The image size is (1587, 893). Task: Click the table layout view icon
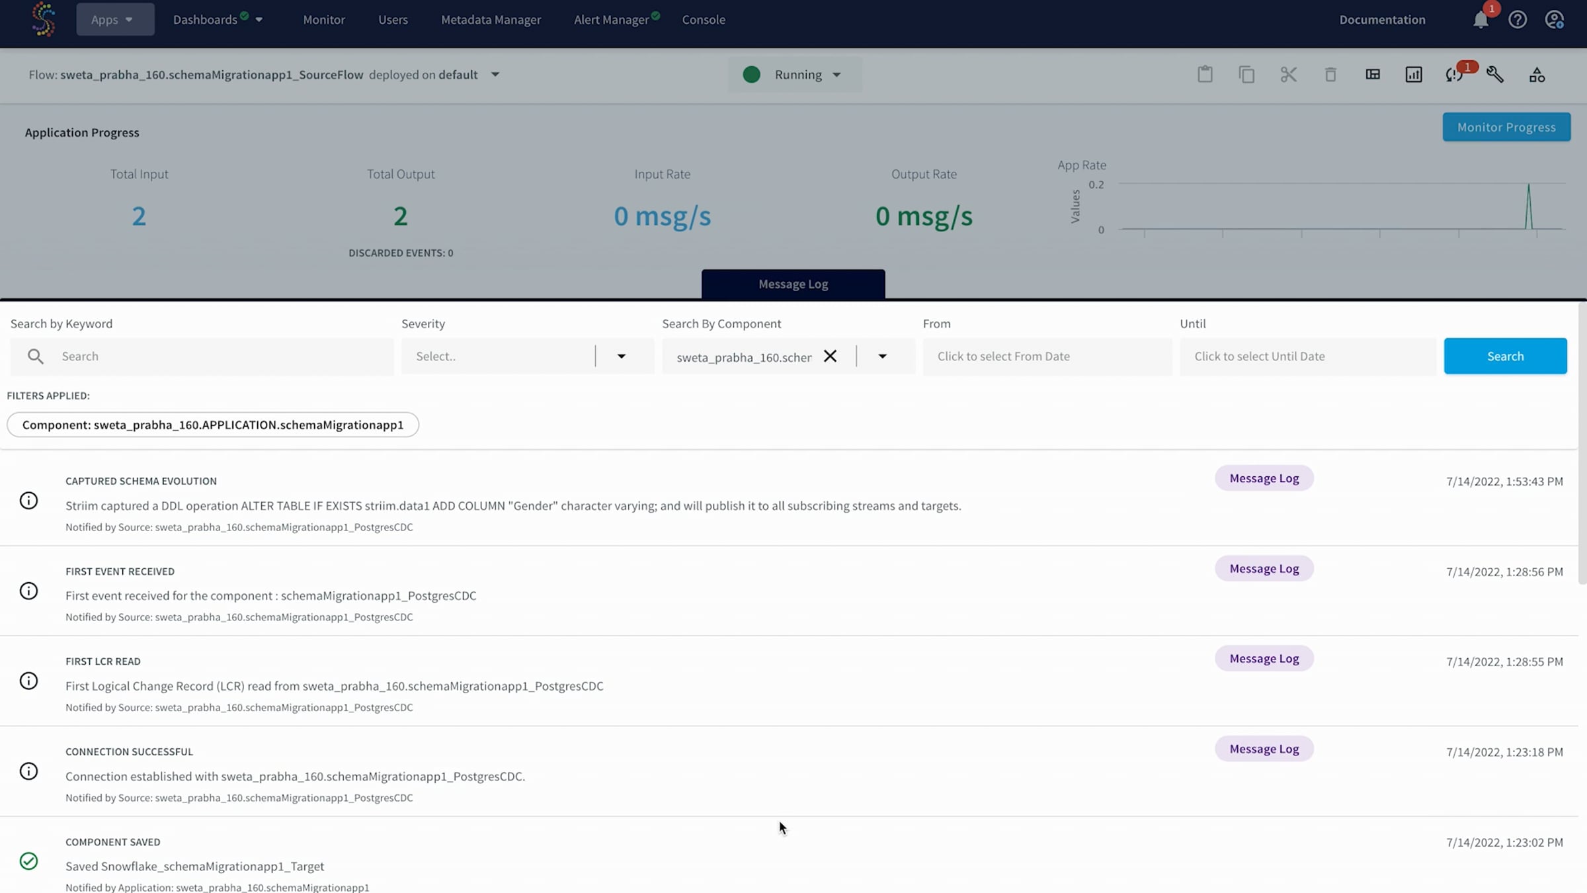[1373, 75]
